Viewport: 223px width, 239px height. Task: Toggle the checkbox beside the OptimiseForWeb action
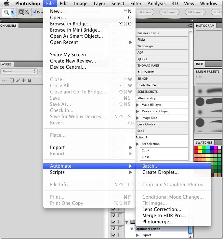[114, 229]
